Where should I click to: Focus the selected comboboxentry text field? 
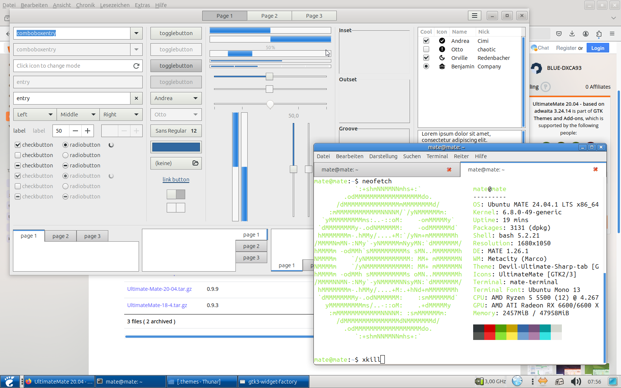pyautogui.click(x=72, y=33)
